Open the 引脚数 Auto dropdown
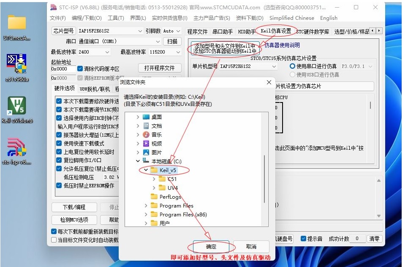 pos(172,31)
